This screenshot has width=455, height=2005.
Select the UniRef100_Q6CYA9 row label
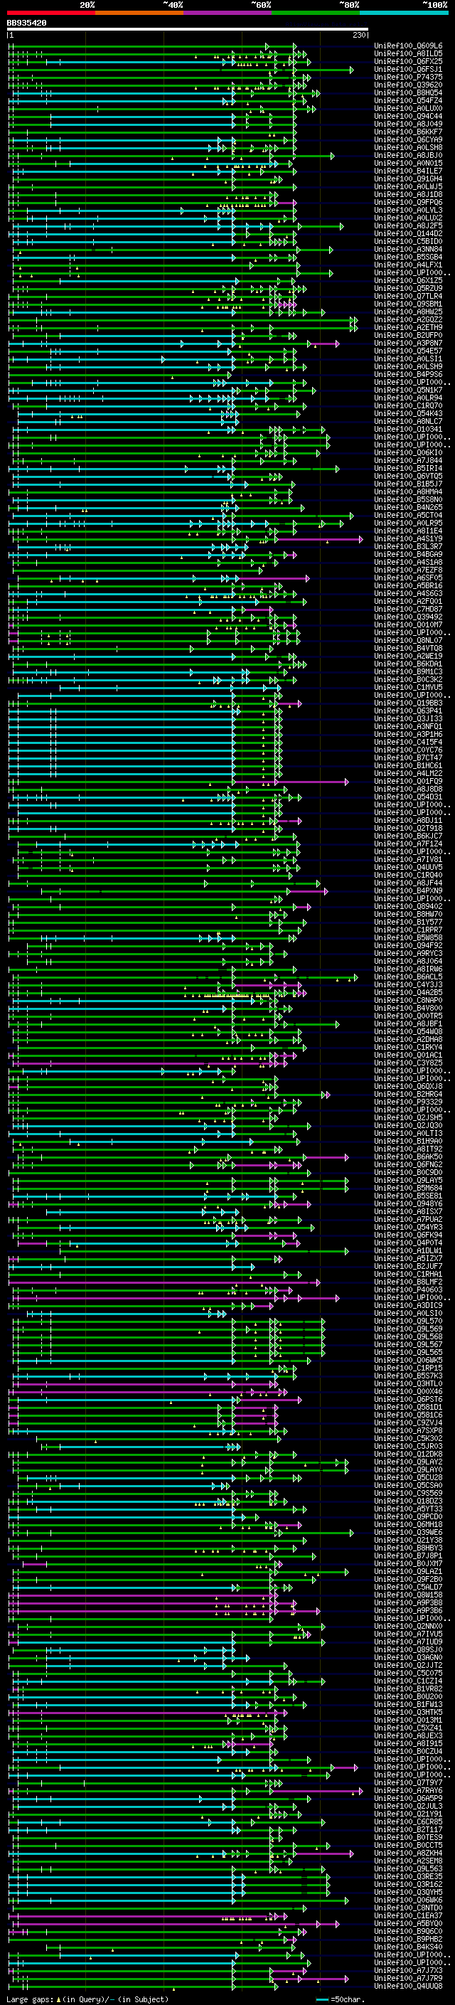pyautogui.click(x=407, y=139)
